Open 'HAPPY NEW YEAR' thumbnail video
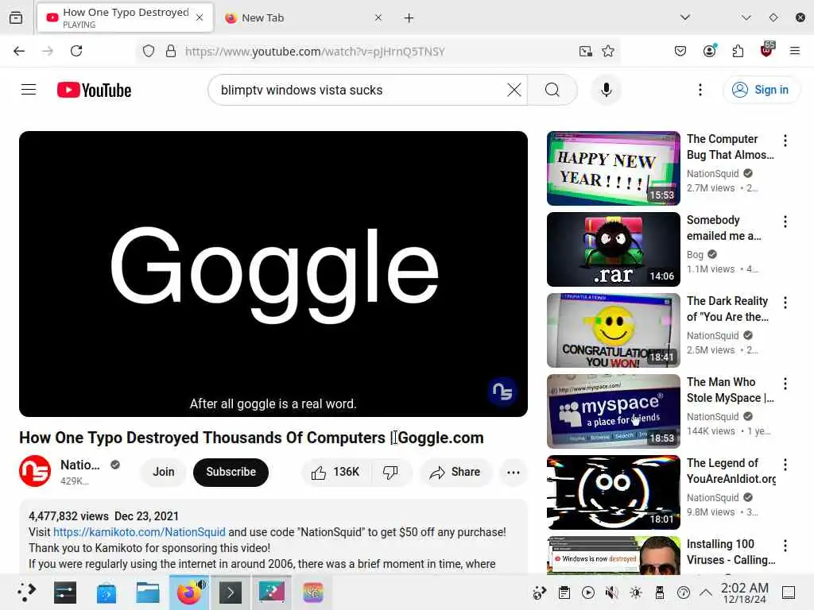 (x=613, y=168)
